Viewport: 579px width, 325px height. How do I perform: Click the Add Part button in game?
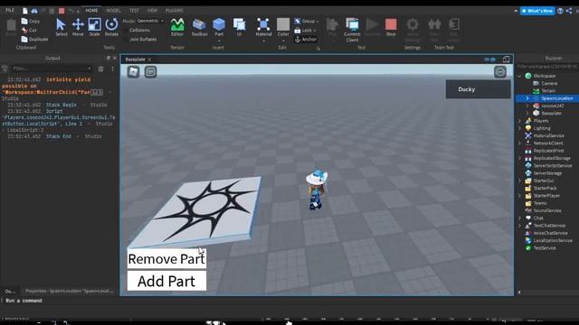point(166,281)
